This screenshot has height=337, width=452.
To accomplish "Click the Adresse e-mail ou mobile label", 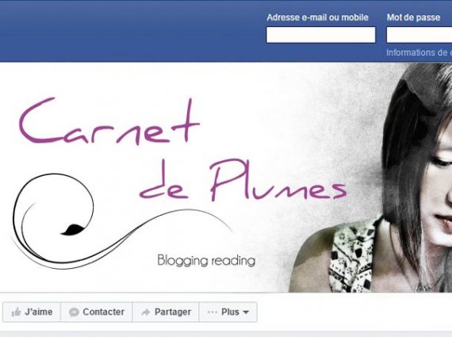I will pos(317,17).
